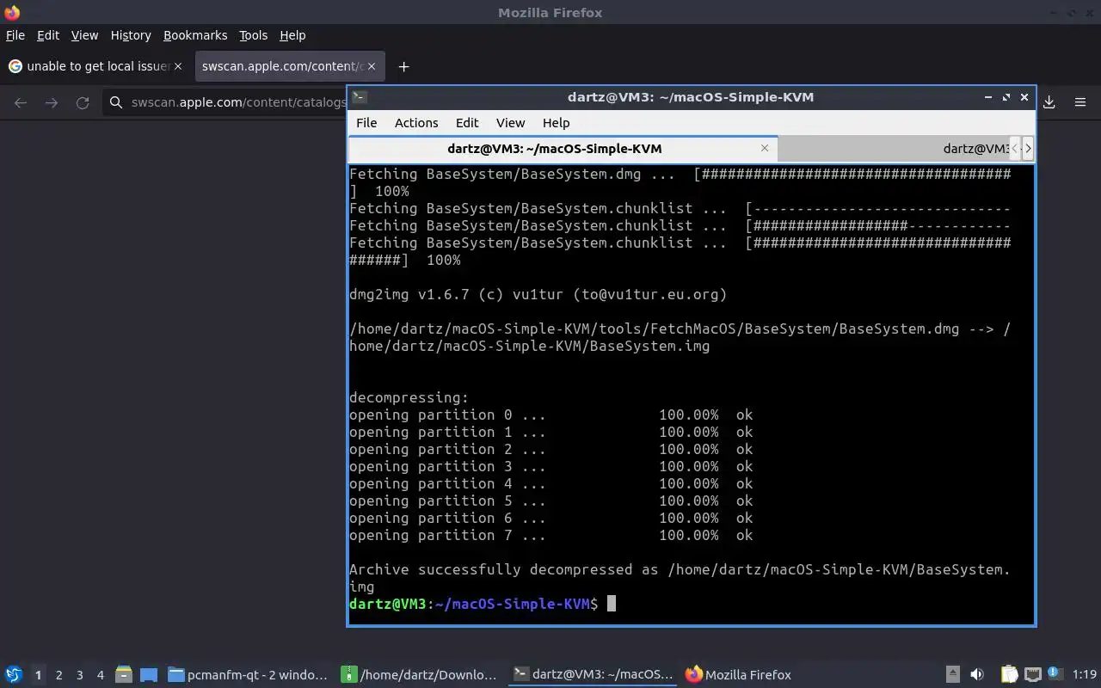Open the Lubuntu start menu
The width and height of the screenshot is (1101, 688).
point(13,675)
